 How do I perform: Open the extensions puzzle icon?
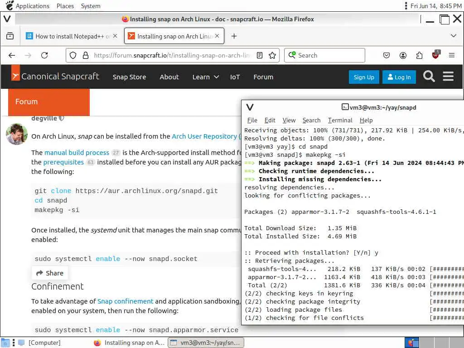coord(419,55)
